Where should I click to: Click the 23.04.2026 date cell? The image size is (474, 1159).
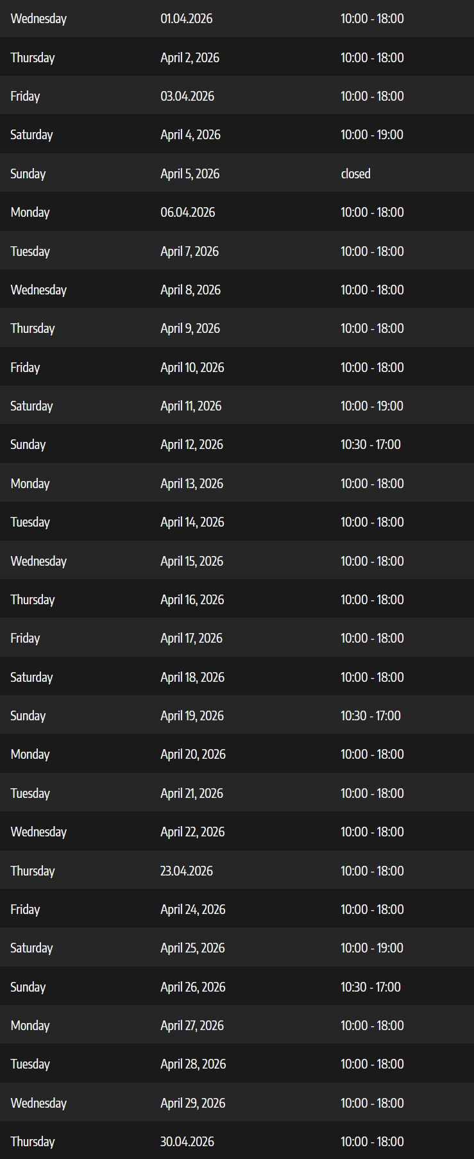click(186, 871)
